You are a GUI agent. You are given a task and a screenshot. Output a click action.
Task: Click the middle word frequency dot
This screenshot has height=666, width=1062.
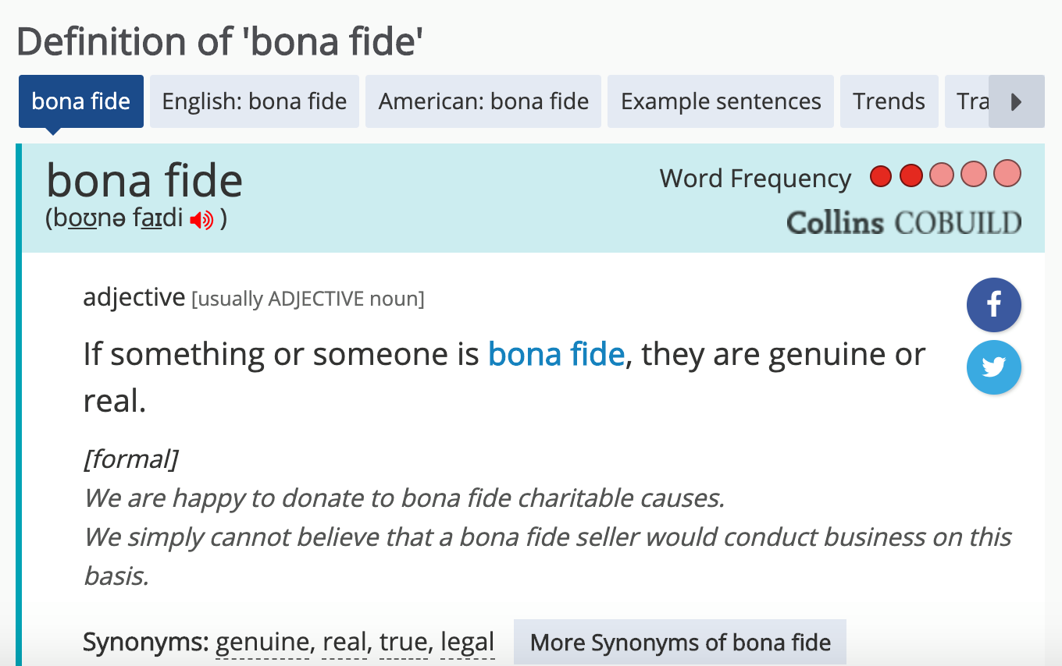pos(943,175)
